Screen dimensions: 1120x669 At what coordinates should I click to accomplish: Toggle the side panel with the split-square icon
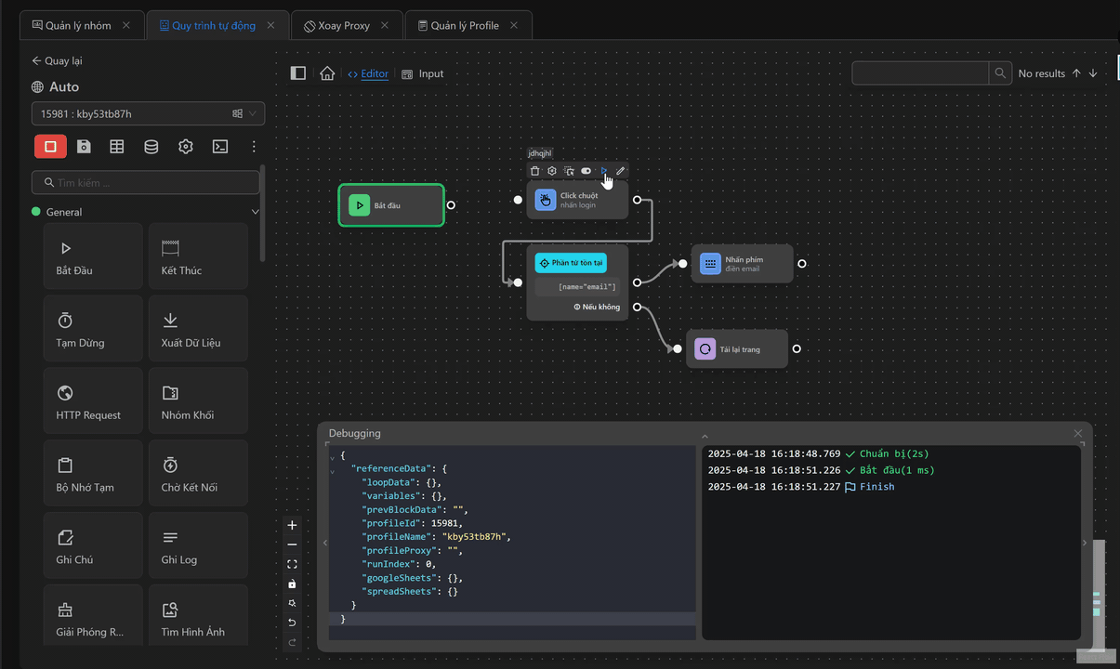(x=297, y=72)
